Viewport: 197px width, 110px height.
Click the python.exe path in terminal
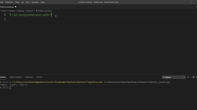coord(57,82)
